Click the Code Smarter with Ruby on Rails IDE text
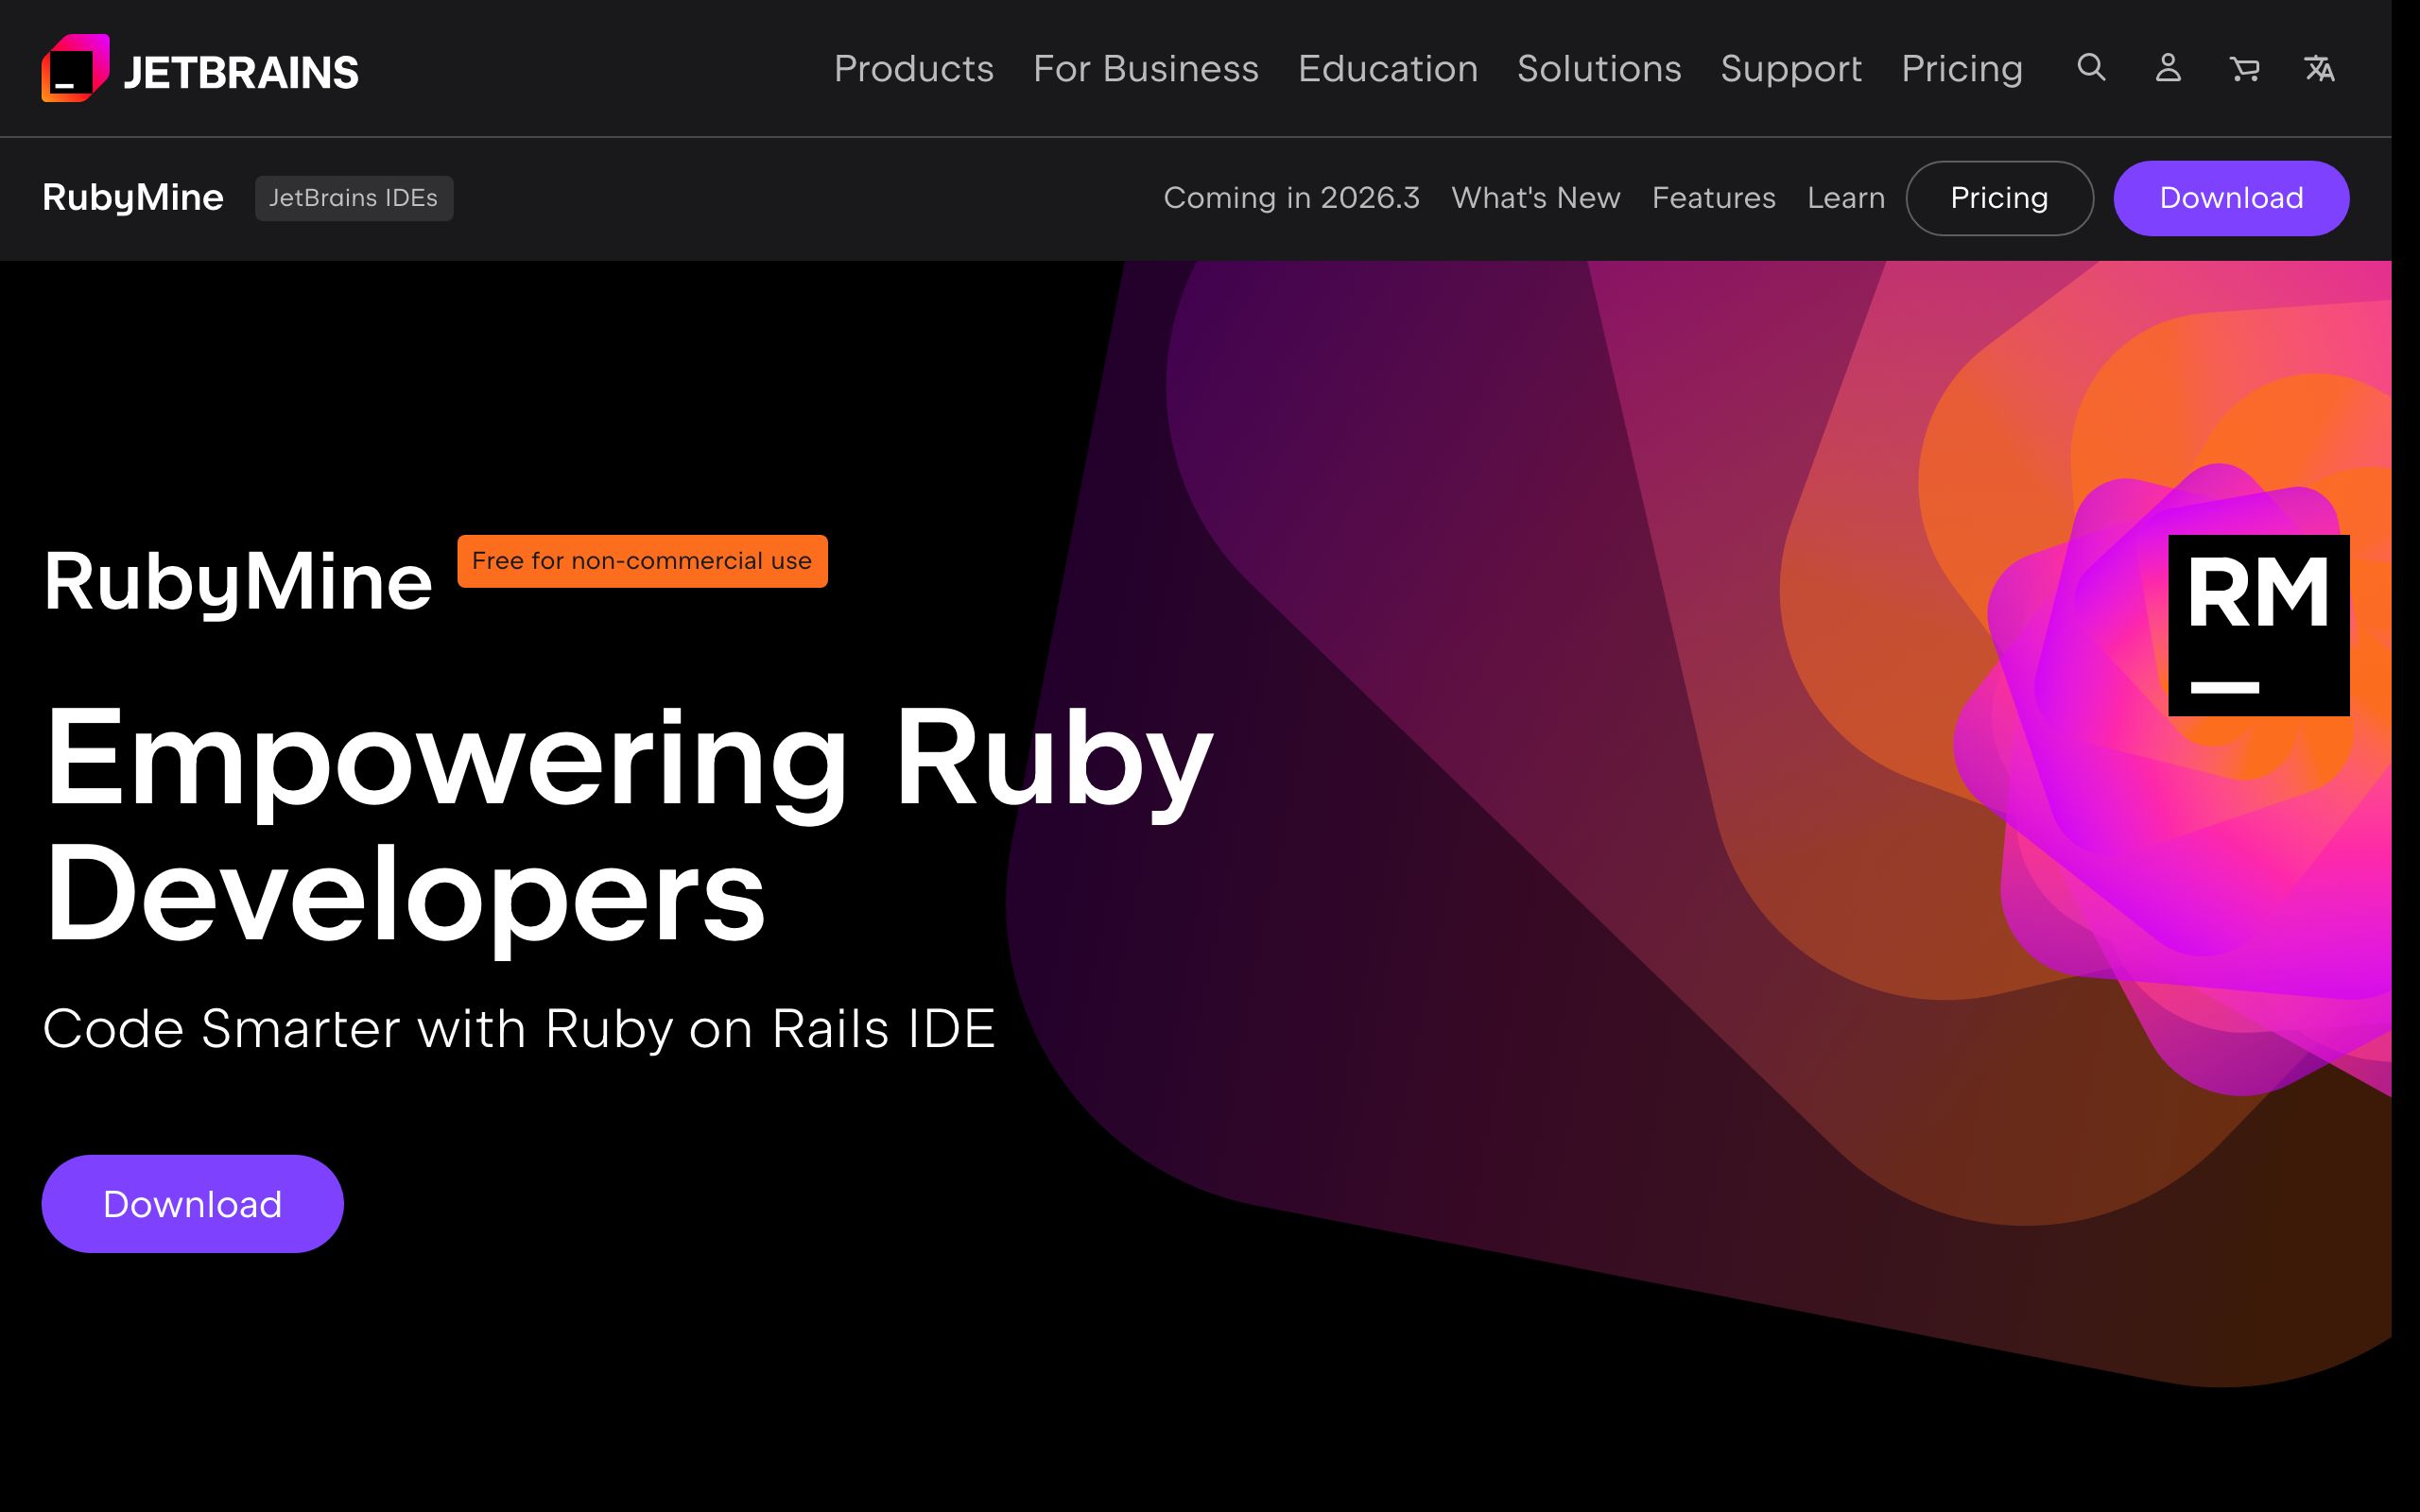Viewport: 2420px width, 1512px height. pyautogui.click(x=519, y=1029)
